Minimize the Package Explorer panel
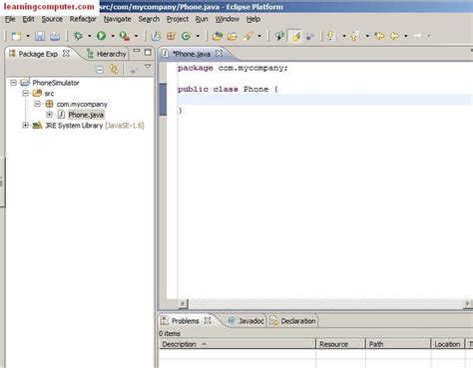 tap(137, 51)
